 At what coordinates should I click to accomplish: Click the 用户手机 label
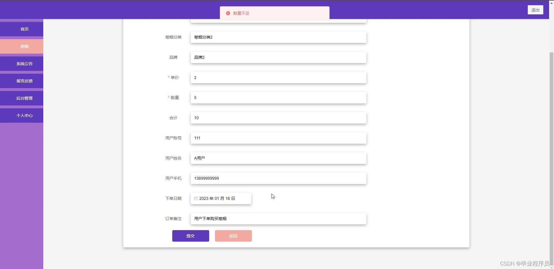pyautogui.click(x=173, y=178)
